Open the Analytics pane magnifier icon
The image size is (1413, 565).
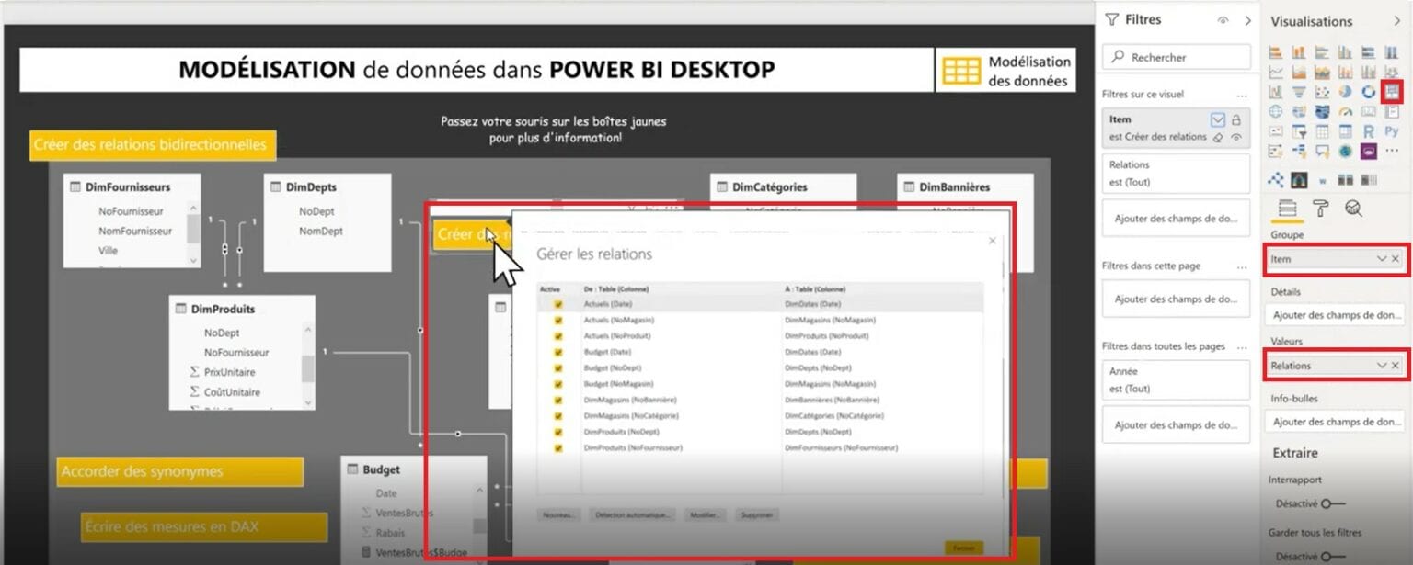point(1352,208)
